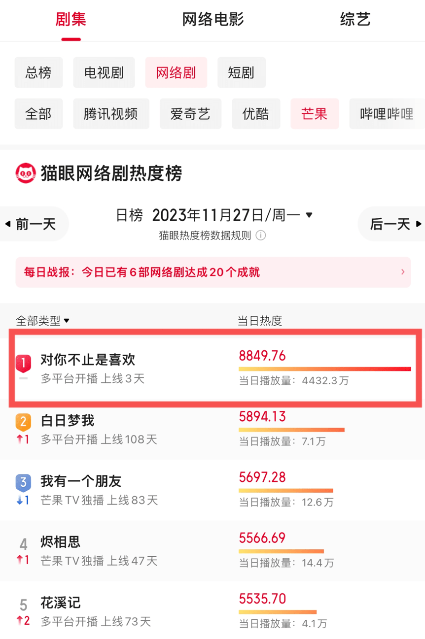
Task: Select the 电视剧 filter chip
Action: point(104,73)
